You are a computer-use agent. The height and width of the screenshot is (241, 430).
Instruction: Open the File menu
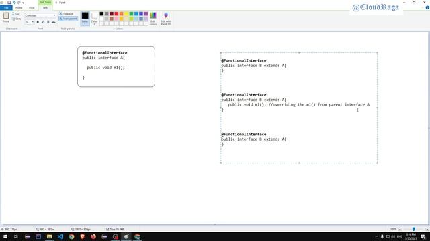(6, 8)
